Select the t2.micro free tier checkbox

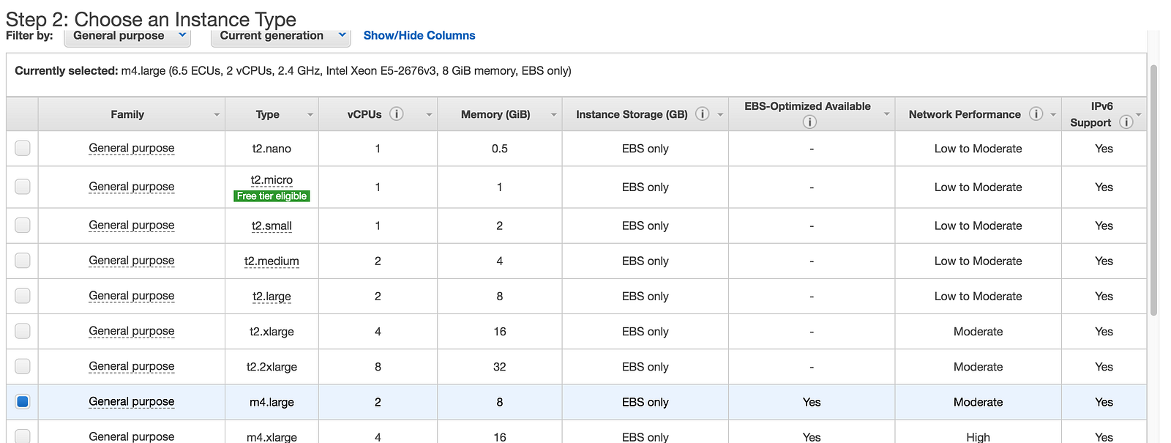pos(23,187)
